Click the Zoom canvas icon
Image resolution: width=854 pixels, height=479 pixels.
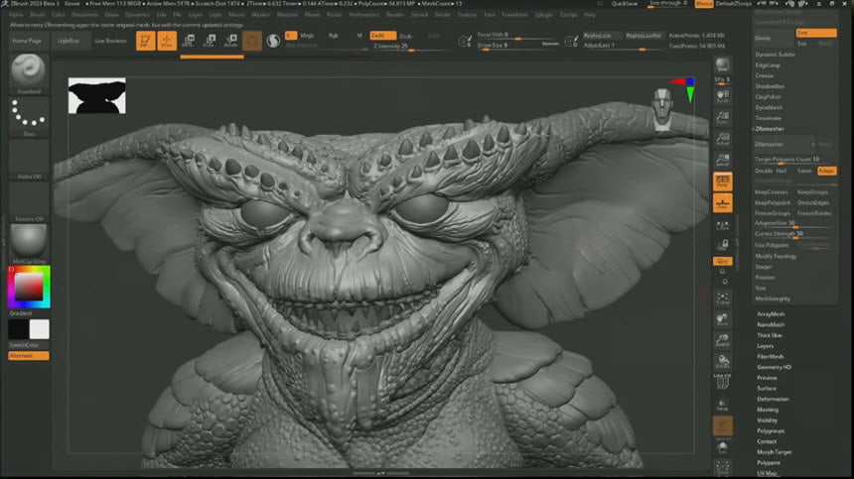(722, 118)
